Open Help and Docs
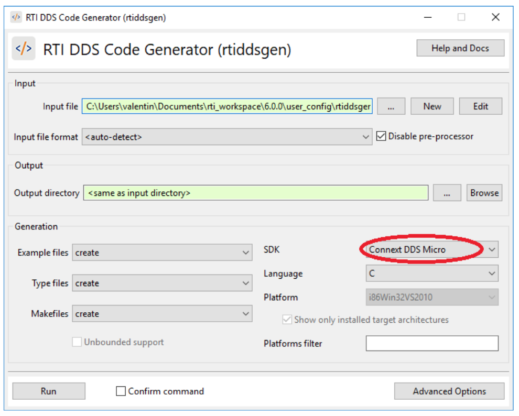This screenshot has width=519, height=416. [460, 48]
